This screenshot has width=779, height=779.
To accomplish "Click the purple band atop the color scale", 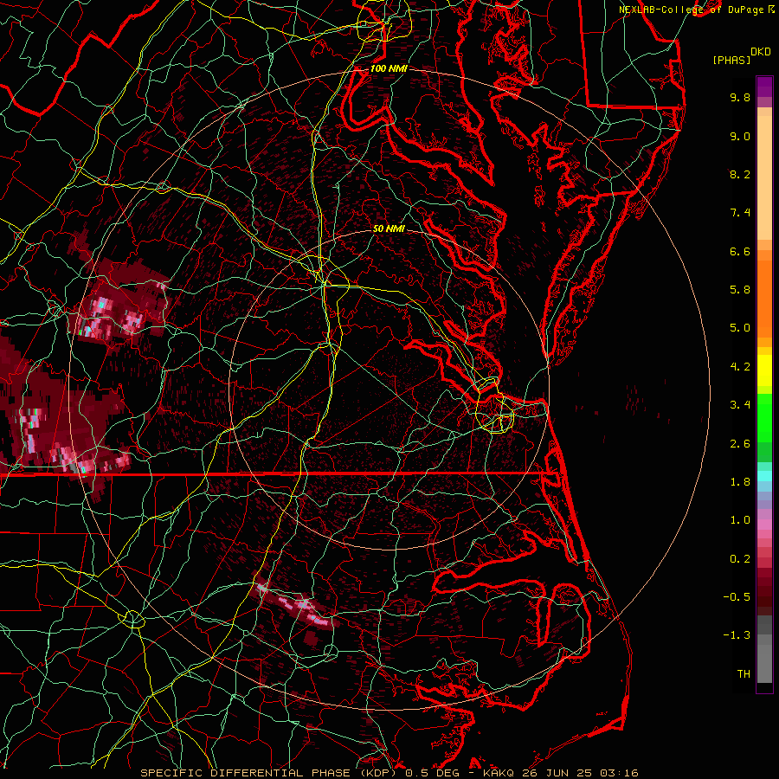I will coord(764,87).
